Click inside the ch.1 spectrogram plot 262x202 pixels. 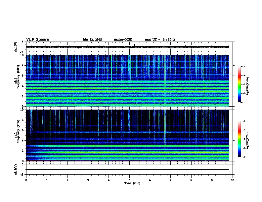click(128, 81)
